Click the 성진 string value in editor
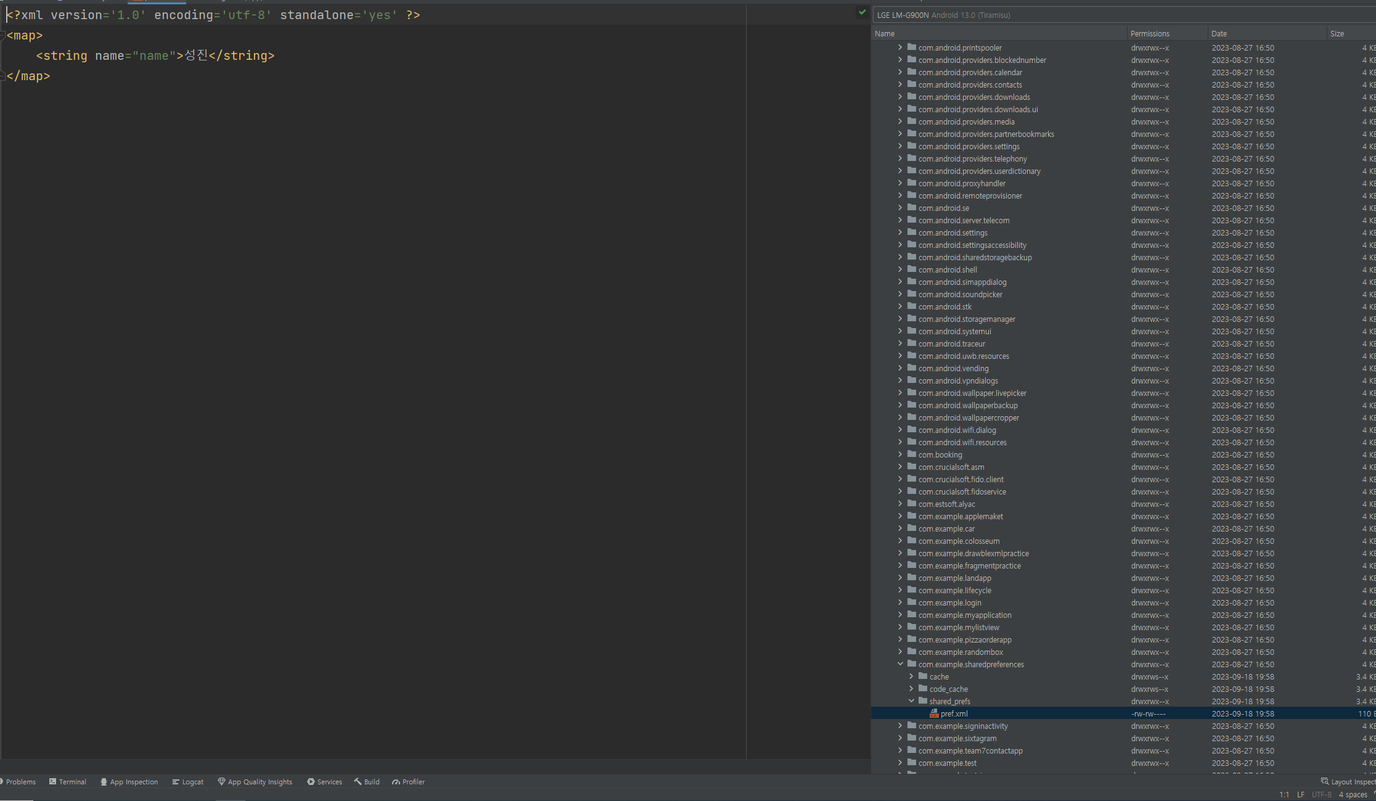The height and width of the screenshot is (801, 1376). pos(196,55)
